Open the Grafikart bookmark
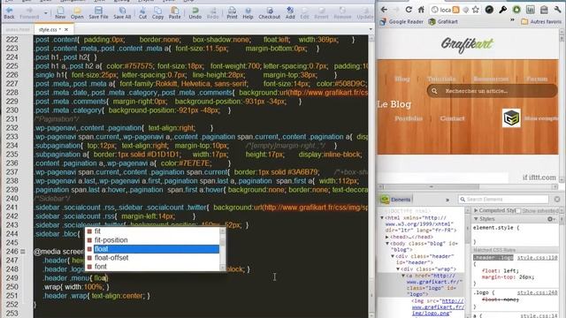Viewport: 566px width, 318px height. point(443,21)
